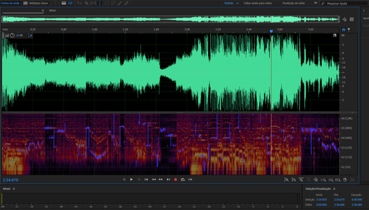The height and width of the screenshot is (210, 369).
Task: Expand the workspace overflow chevrons
Action: (x=315, y=3)
